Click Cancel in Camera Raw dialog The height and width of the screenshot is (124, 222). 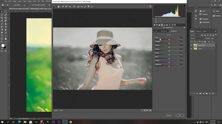(x=169, y=115)
